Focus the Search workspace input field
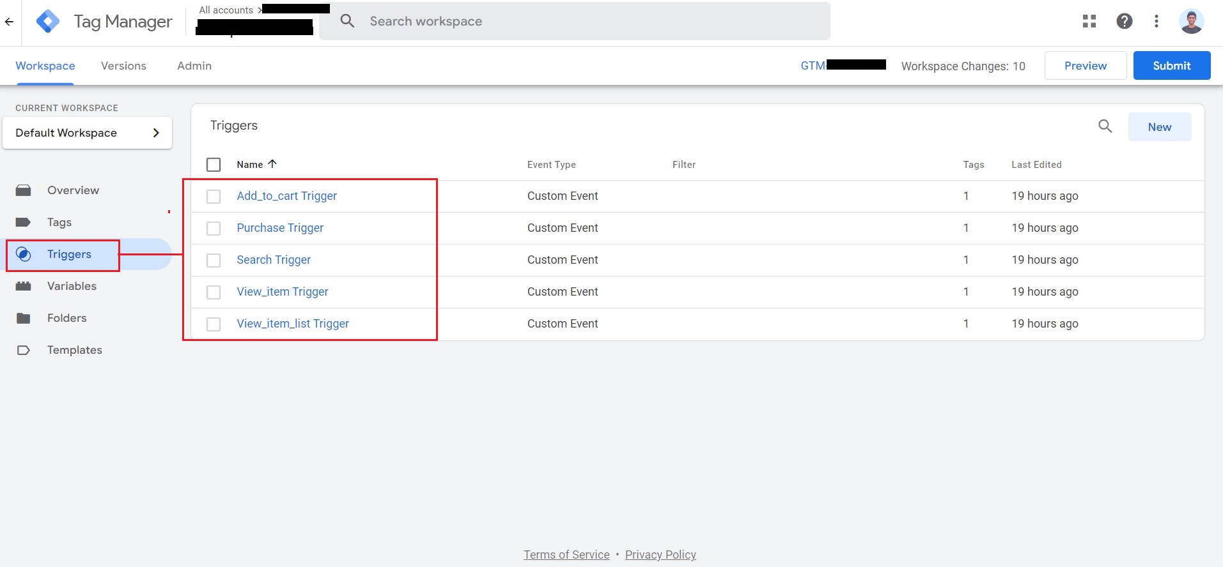1223x567 pixels. point(575,21)
